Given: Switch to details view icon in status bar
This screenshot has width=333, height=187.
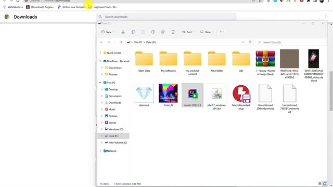Looking at the screenshot, I should pyautogui.click(x=320, y=183).
